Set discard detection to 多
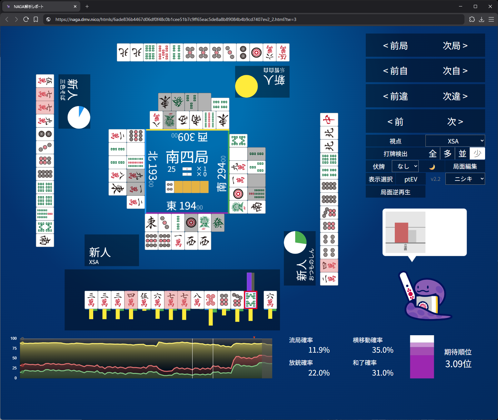Image resolution: width=498 pixels, height=420 pixels. pos(447,154)
